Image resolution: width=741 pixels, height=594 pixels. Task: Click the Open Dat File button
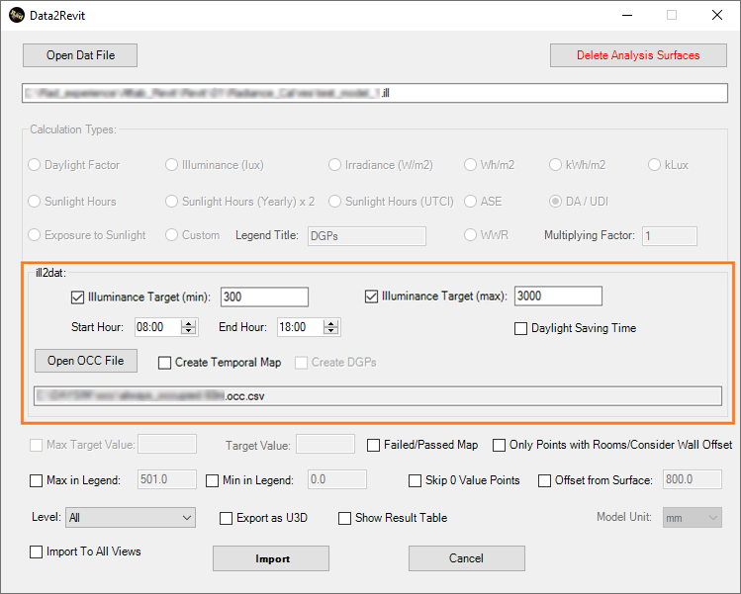[x=80, y=55]
